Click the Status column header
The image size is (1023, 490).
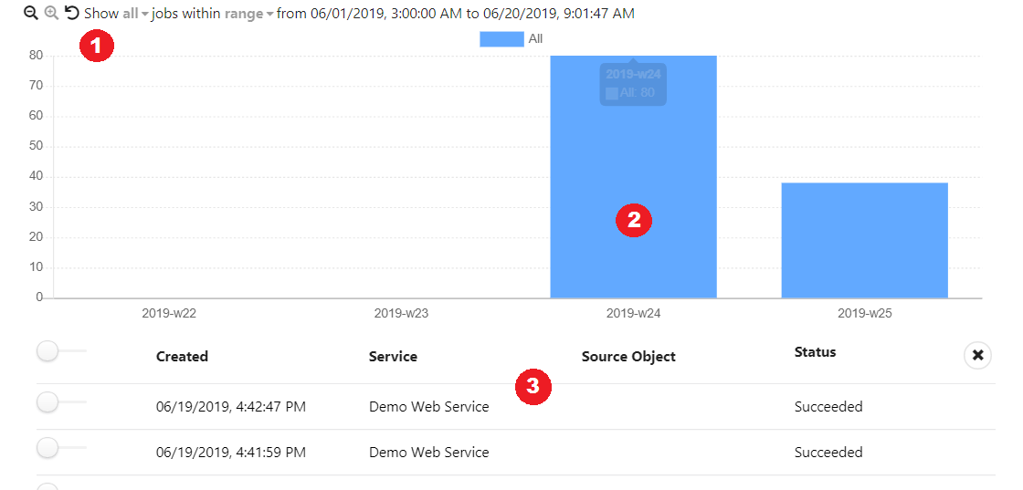click(x=815, y=352)
